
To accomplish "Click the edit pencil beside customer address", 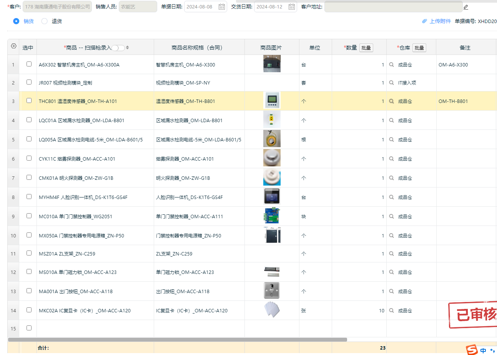I will point(466,7).
